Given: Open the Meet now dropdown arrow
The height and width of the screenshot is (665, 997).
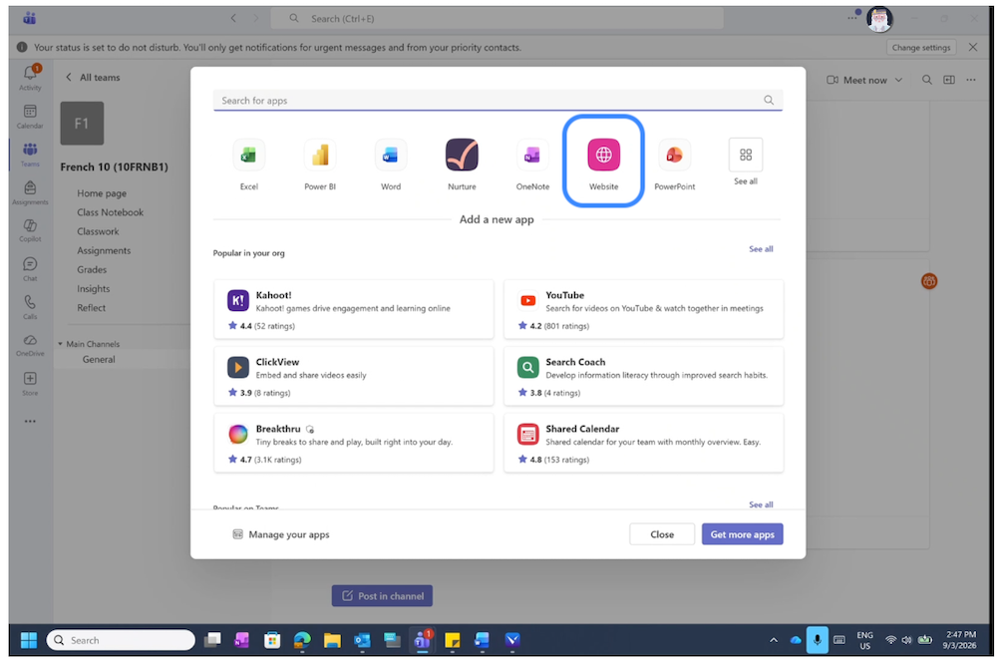Looking at the screenshot, I should tap(898, 80).
